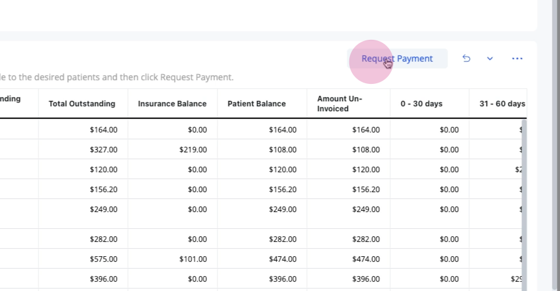Select the $156.20 Patient Balance cell
This screenshot has height=291, width=560.
(262, 190)
